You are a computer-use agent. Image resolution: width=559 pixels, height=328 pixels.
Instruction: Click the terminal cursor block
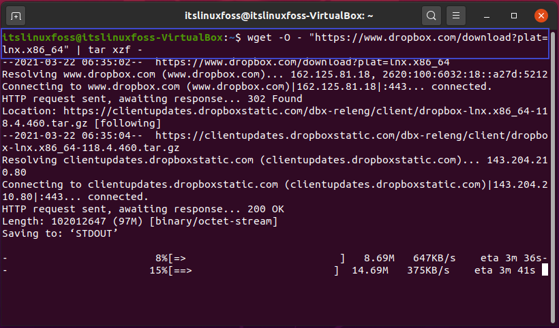(x=545, y=270)
